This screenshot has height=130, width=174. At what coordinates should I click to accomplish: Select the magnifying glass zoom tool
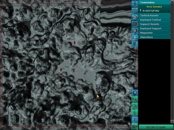pyautogui.click(x=135, y=106)
